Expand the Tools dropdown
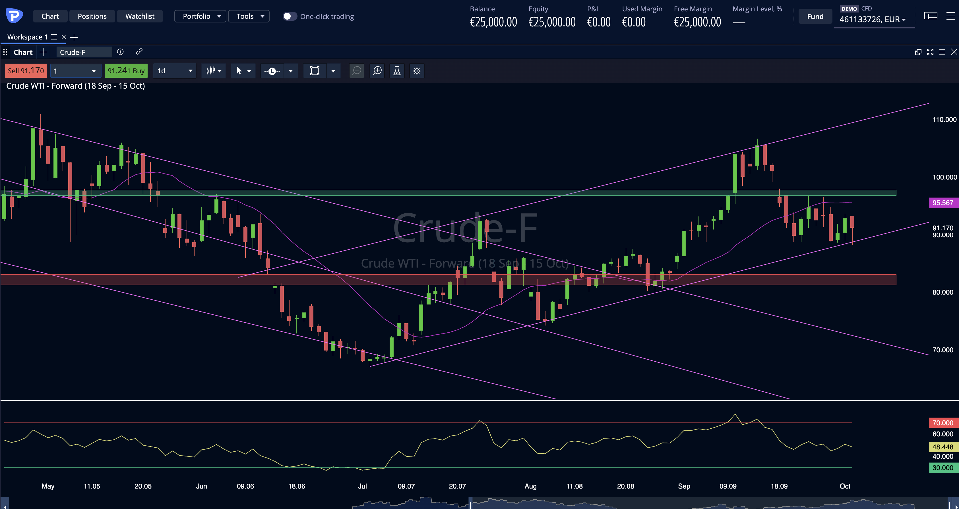The width and height of the screenshot is (959, 509). point(249,16)
